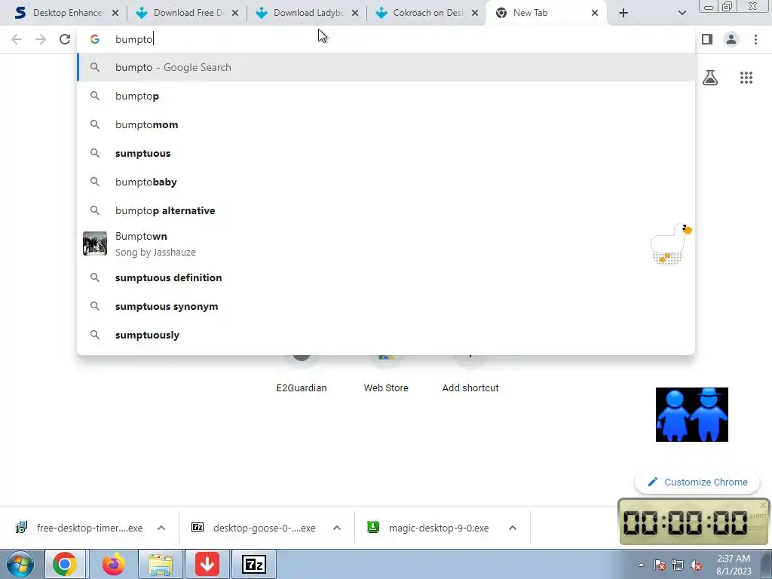The width and height of the screenshot is (772, 579).
Task: Select 'bumpto - Google Search' suggestion
Action: click(x=386, y=67)
